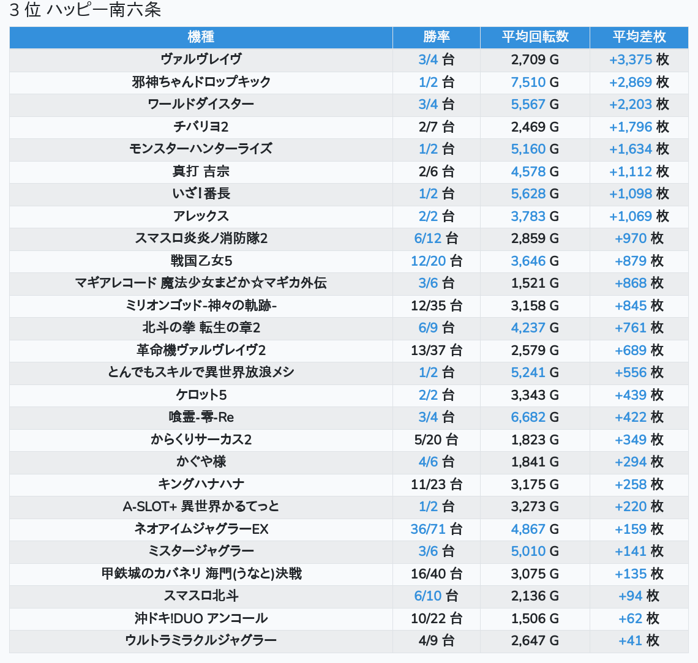
Task: Click A-SLOT+ 異世界かるてっと machine name
Action: point(201,507)
